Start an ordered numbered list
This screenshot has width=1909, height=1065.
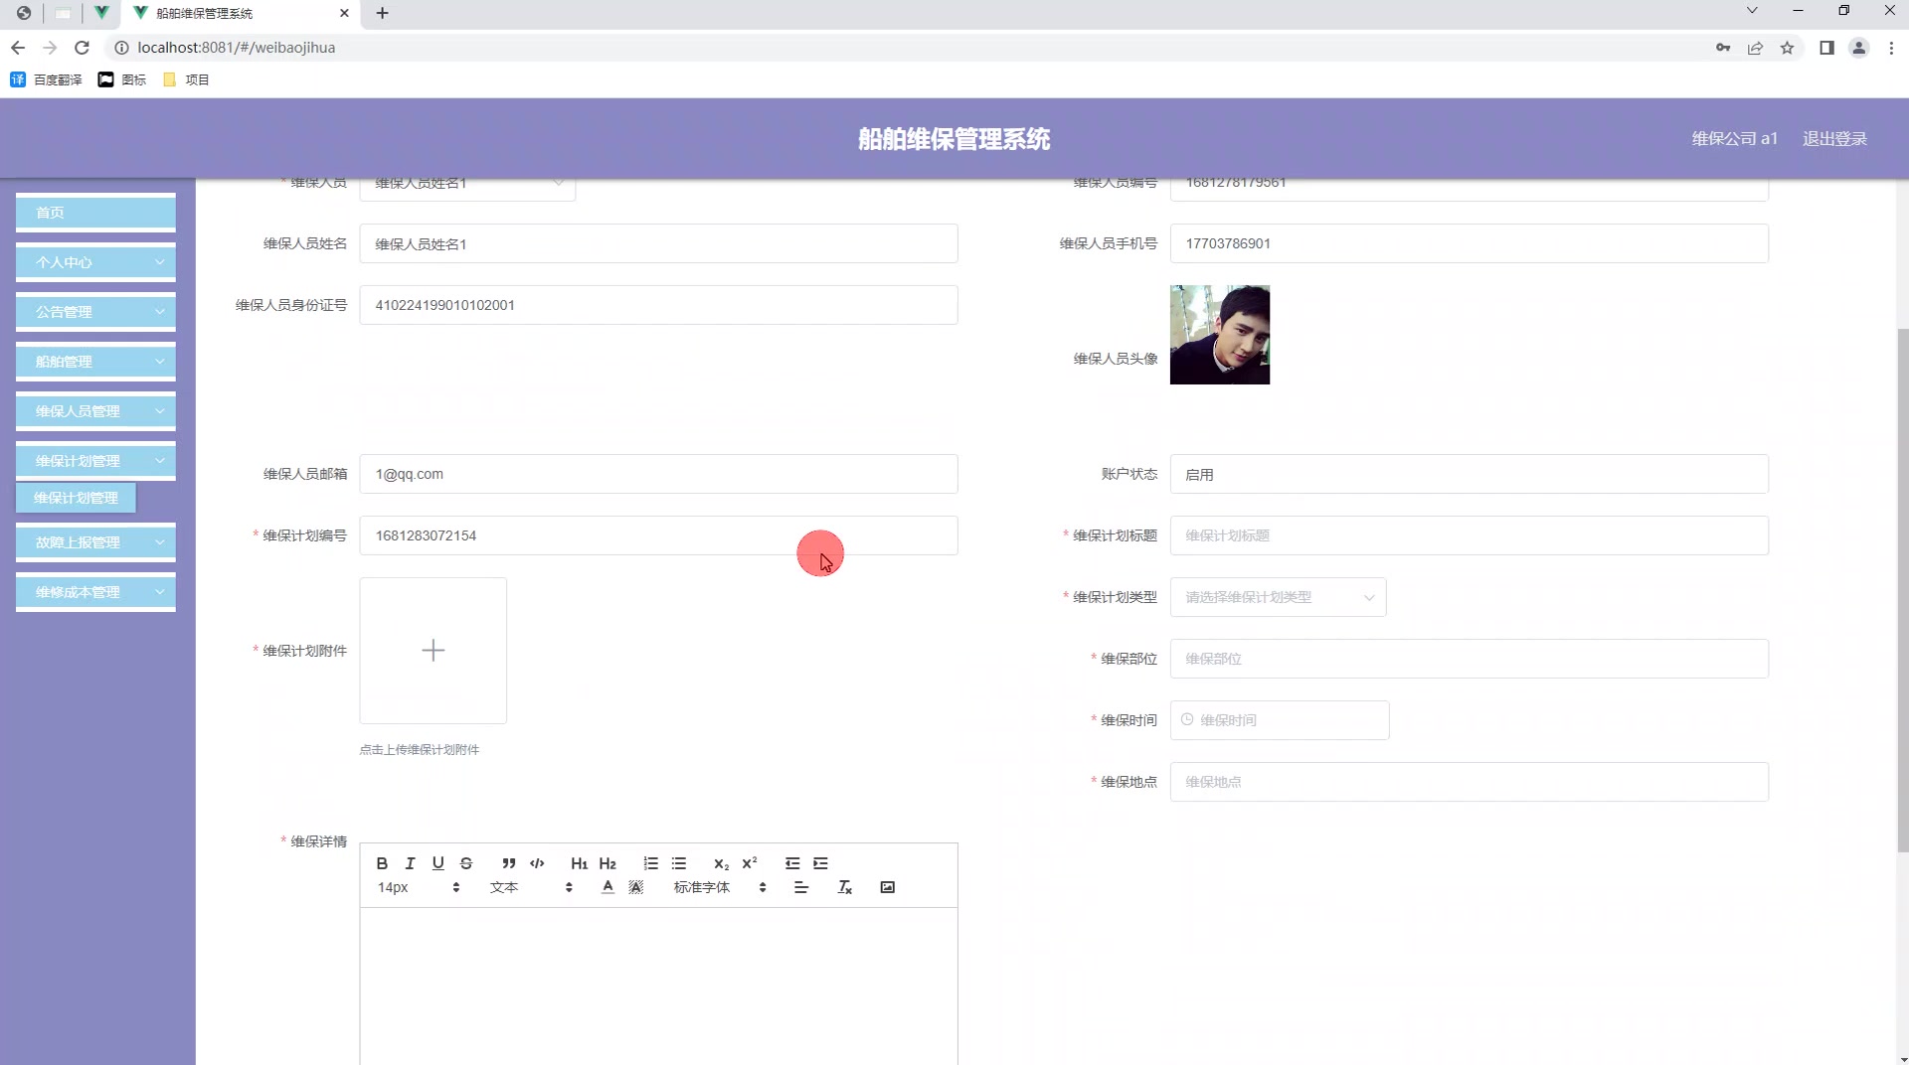tap(650, 863)
